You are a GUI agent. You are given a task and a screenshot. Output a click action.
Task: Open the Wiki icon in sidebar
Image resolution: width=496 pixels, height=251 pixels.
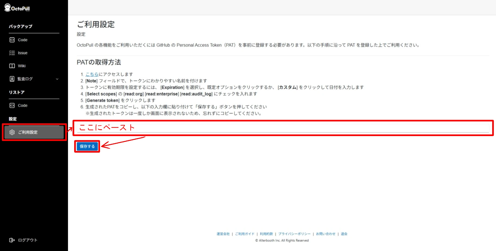point(12,66)
